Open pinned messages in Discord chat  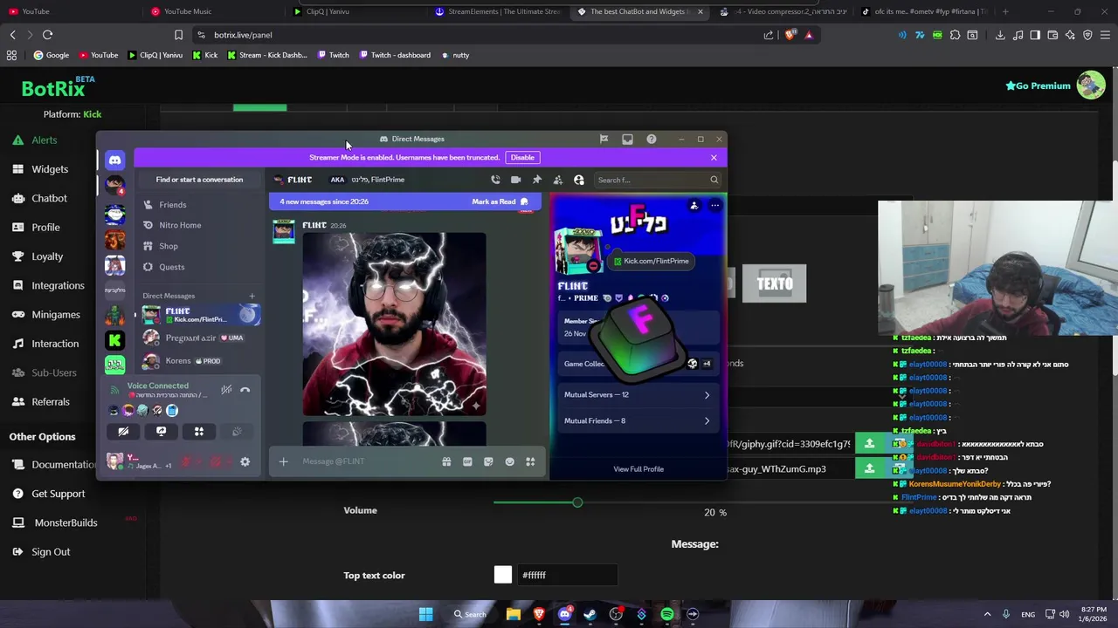536,180
